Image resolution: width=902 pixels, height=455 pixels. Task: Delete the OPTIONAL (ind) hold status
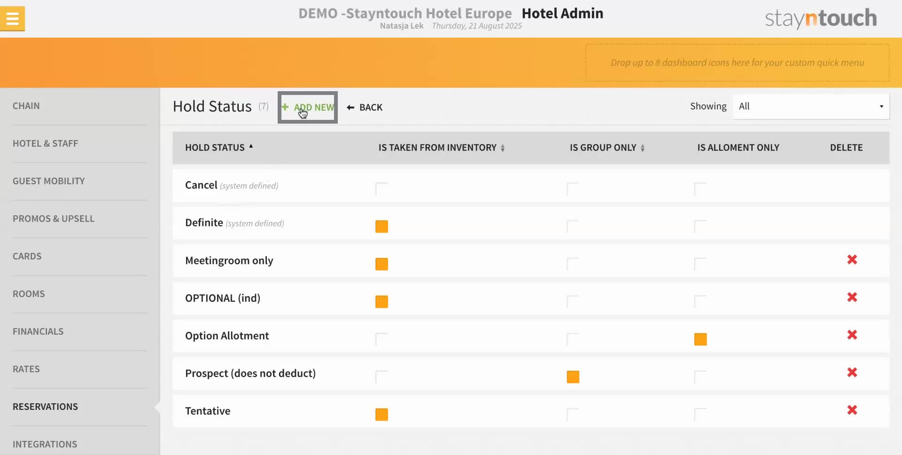click(x=852, y=297)
